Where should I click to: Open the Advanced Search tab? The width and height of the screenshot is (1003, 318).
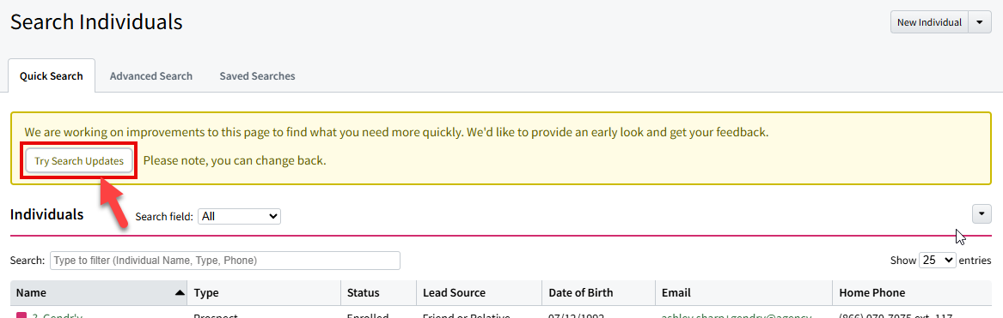point(151,76)
